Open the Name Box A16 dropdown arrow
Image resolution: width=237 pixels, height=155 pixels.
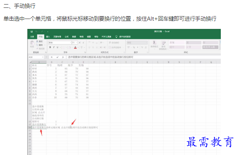pos(43,57)
